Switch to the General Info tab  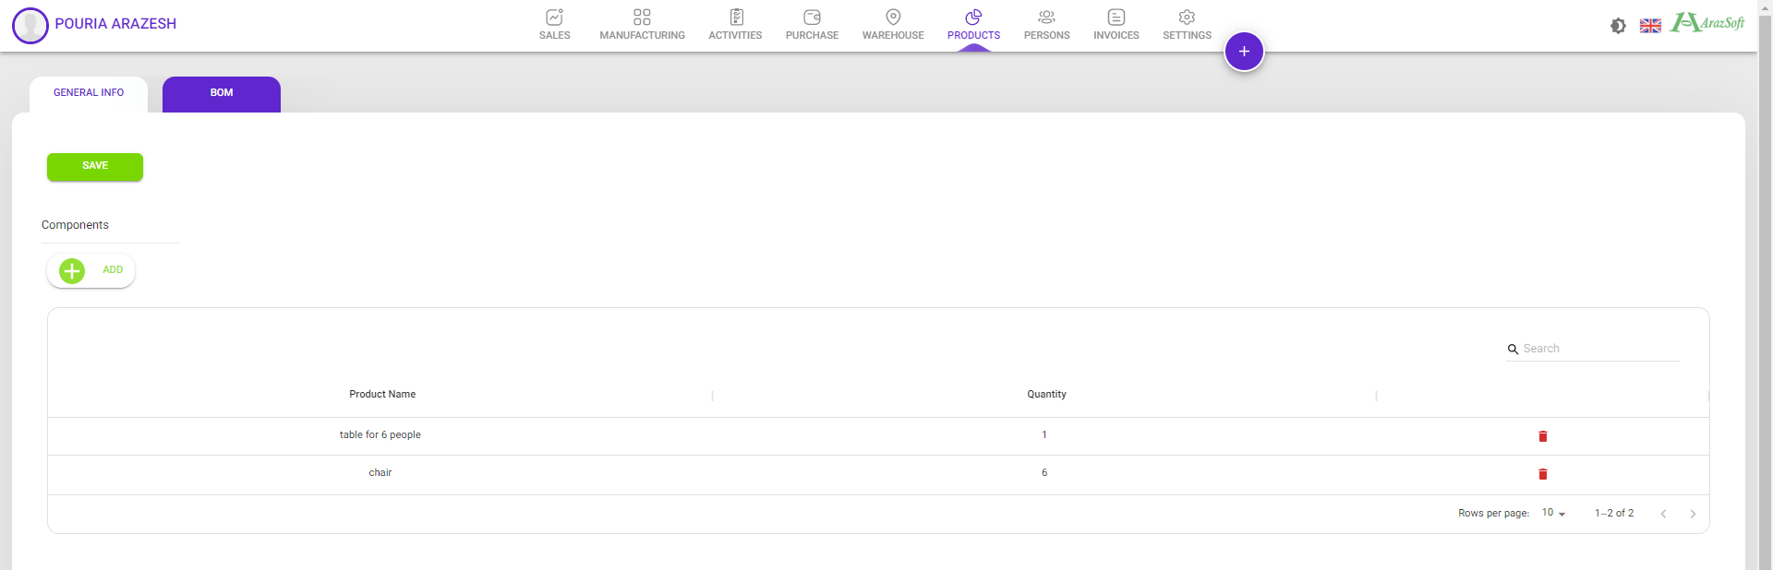pyautogui.click(x=89, y=94)
